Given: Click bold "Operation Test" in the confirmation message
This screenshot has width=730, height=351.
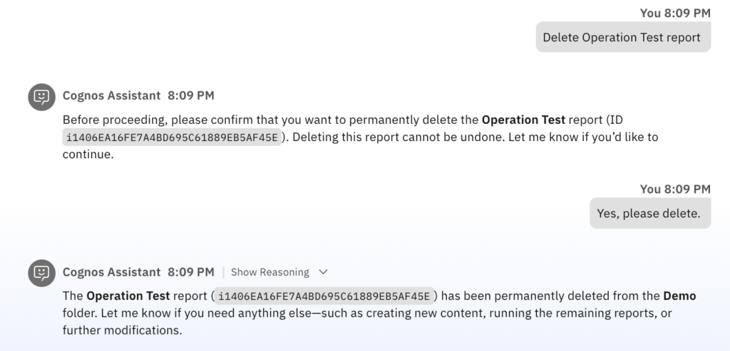Looking at the screenshot, I should pyautogui.click(x=523, y=120).
